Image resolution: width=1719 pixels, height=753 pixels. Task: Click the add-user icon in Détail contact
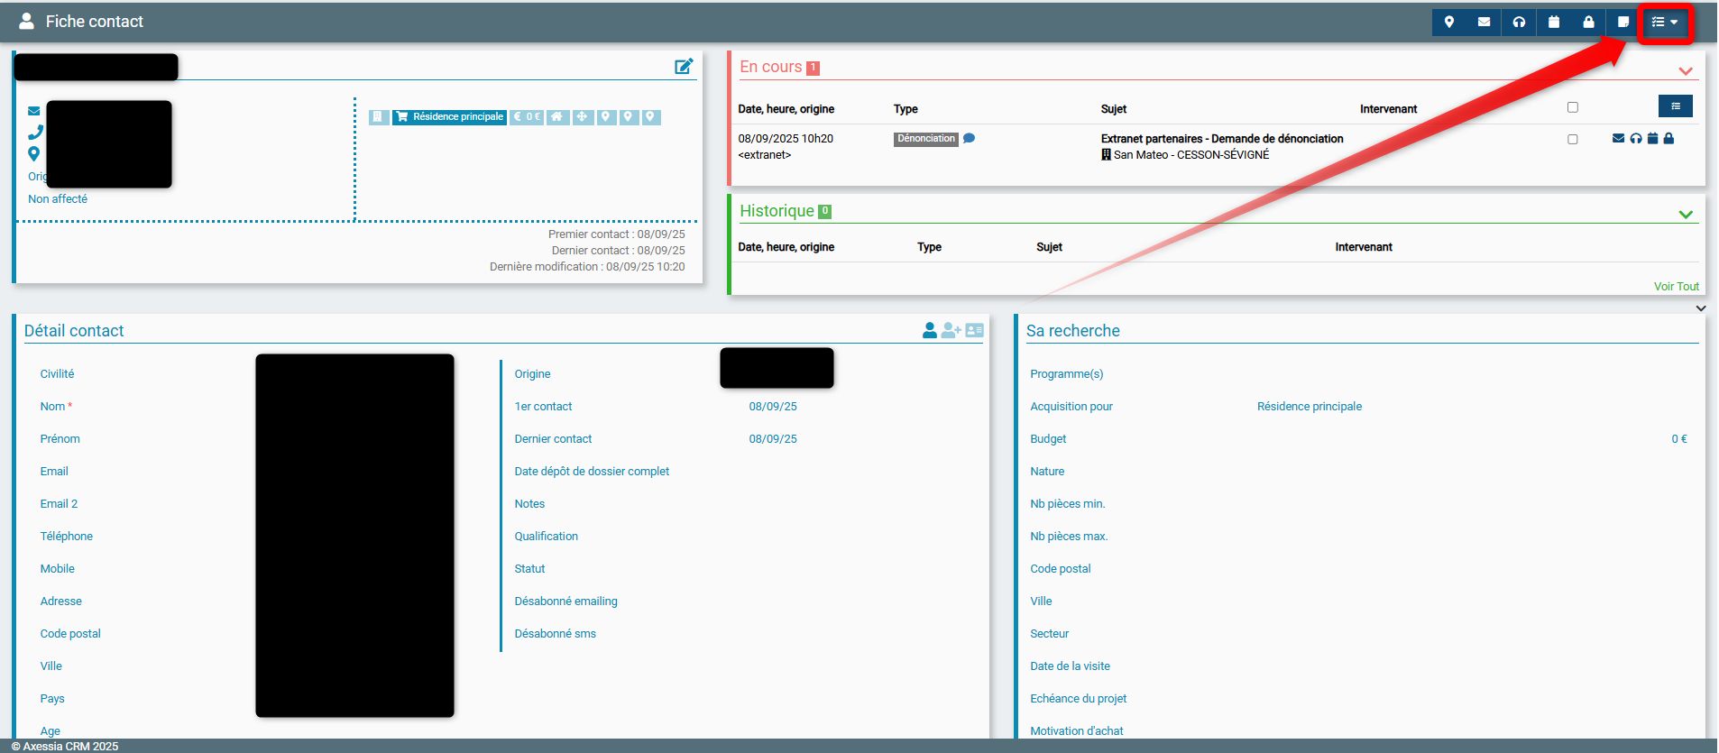[951, 331]
